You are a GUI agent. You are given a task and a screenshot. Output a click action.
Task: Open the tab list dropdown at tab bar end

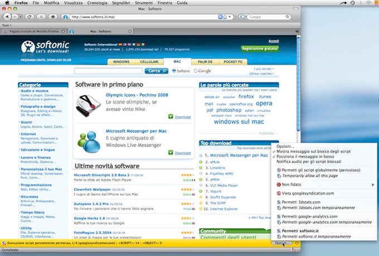tap(297, 31)
